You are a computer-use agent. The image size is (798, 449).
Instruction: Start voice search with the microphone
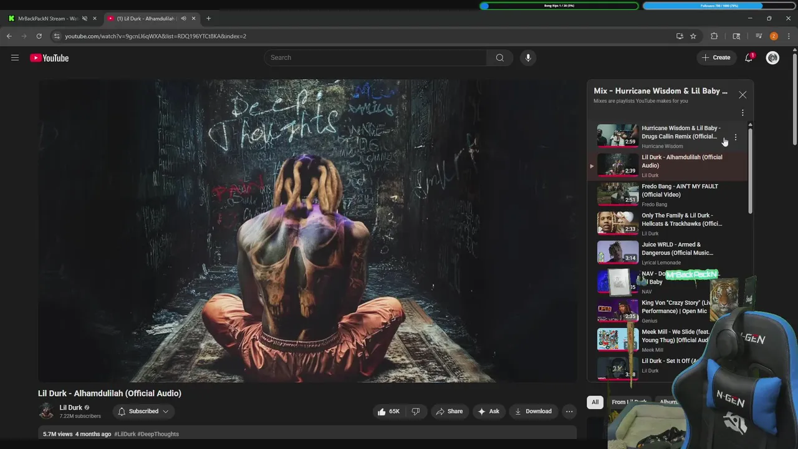528,58
